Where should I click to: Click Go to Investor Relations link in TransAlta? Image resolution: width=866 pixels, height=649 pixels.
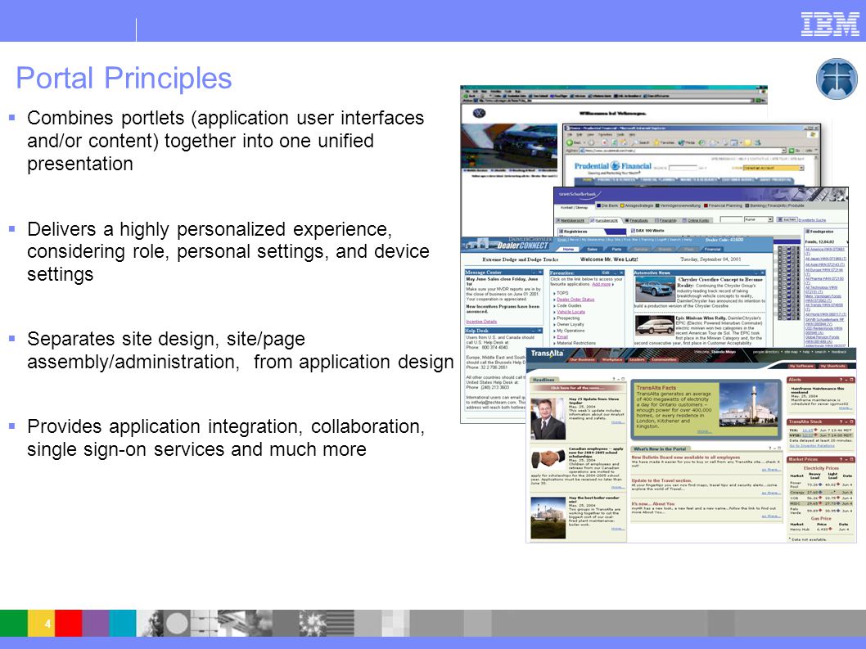click(812, 446)
